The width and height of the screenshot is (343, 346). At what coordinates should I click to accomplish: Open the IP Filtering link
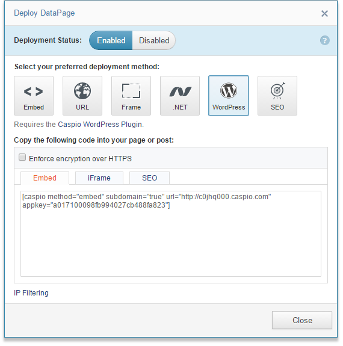31,293
